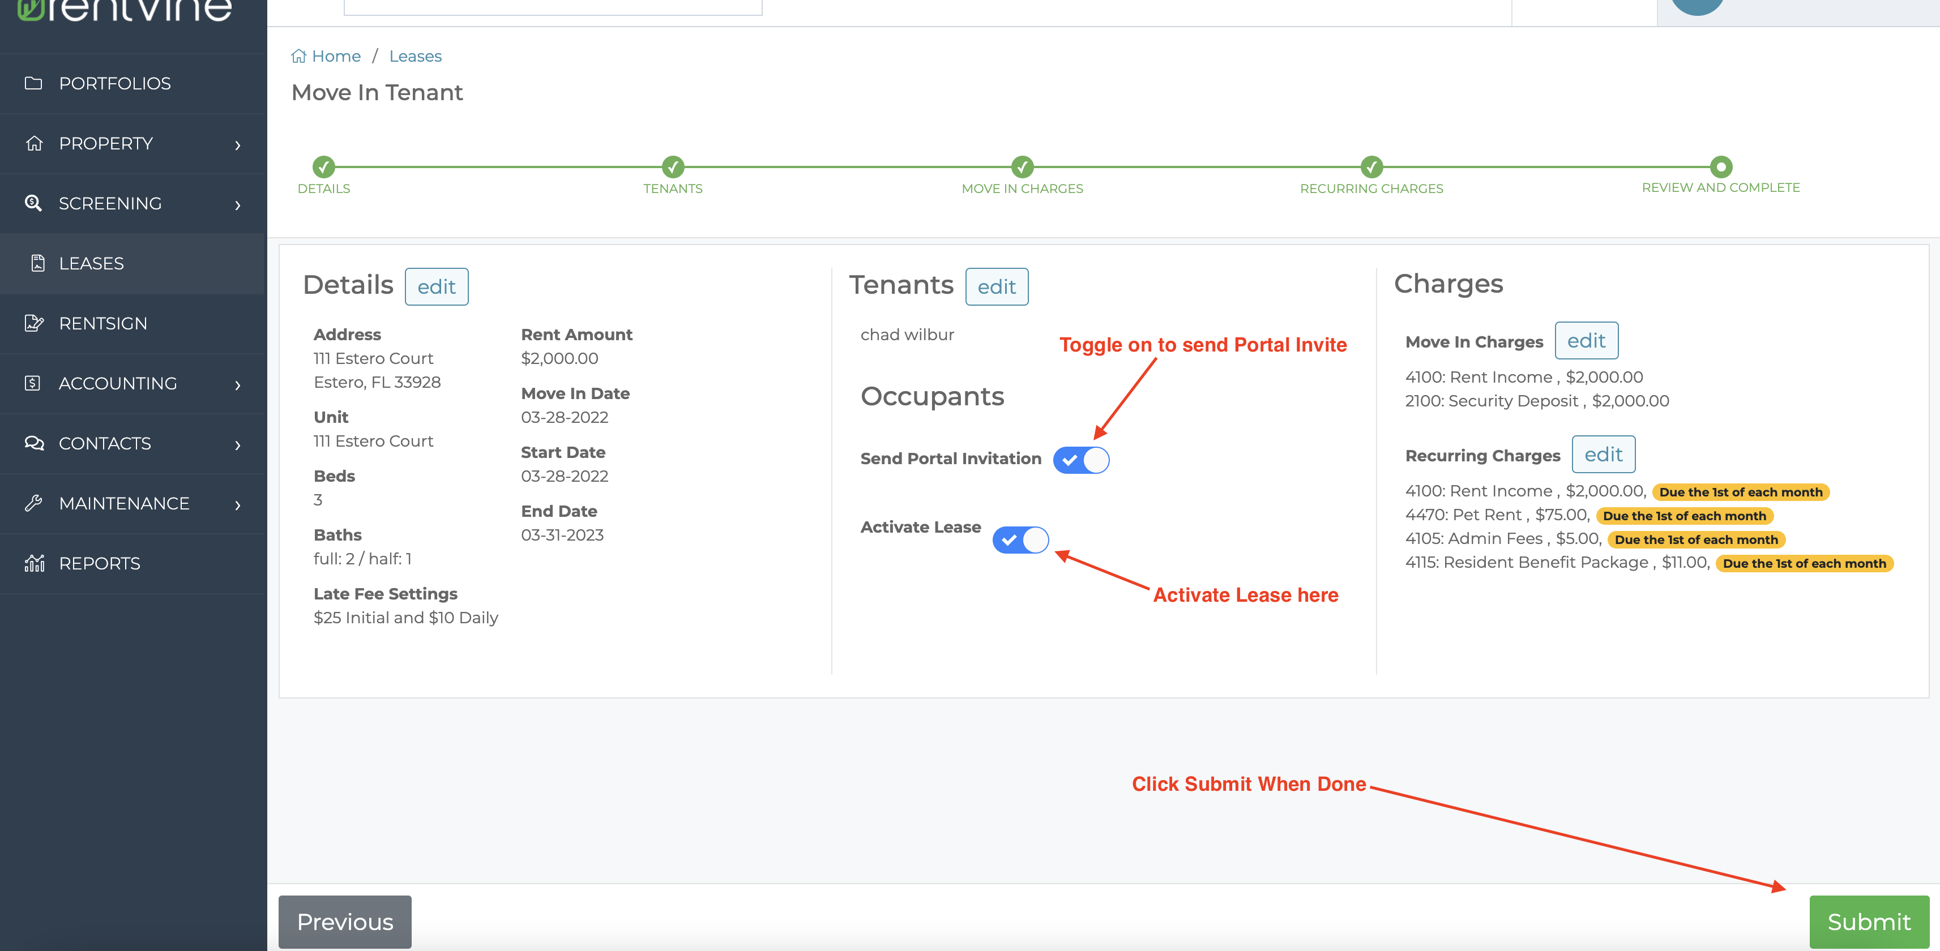This screenshot has width=1940, height=951.
Task: Open Portfolios in the sidebar
Action: (x=133, y=84)
